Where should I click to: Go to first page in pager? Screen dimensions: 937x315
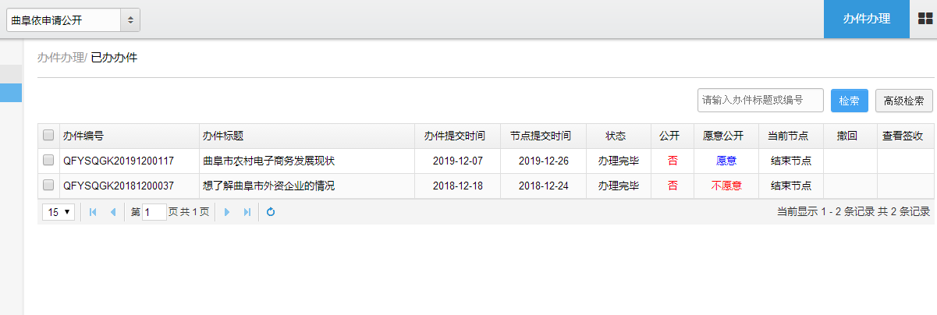click(93, 212)
